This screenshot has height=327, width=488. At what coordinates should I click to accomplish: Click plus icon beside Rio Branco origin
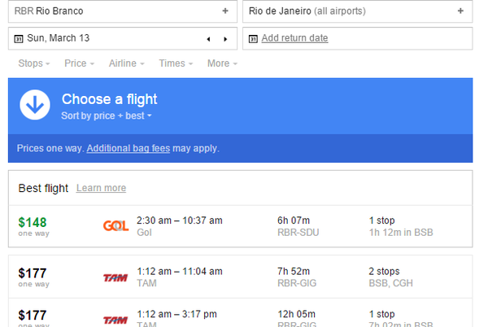pyautogui.click(x=225, y=11)
